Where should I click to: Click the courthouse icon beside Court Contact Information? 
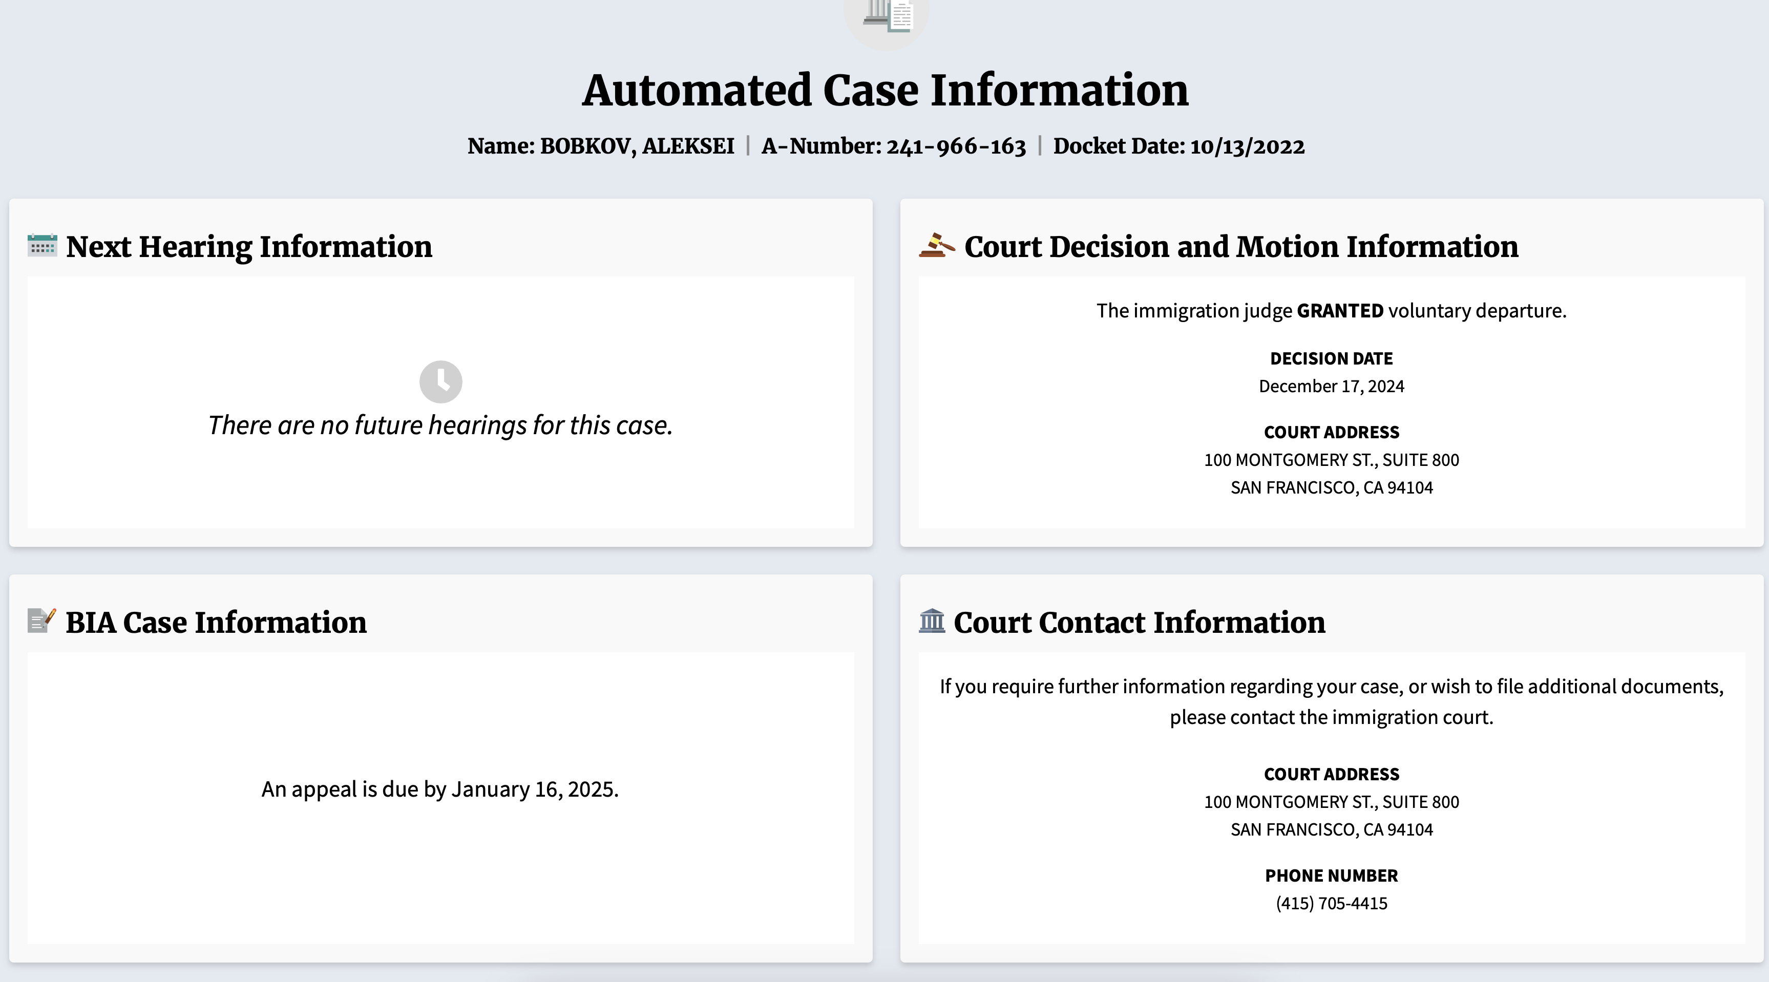932,621
